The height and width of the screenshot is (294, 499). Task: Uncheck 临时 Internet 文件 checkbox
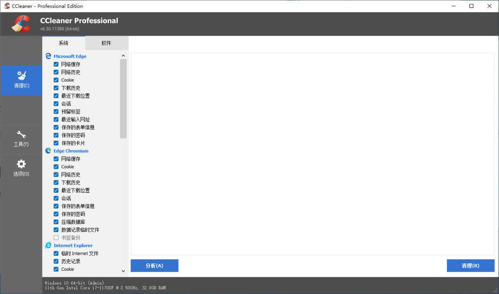coord(56,253)
